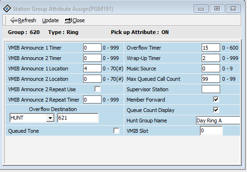Screen dimensions: 247x172
Task: Open the Overflow Destination HUNT dropdown arrow
Action: [x=50, y=118]
